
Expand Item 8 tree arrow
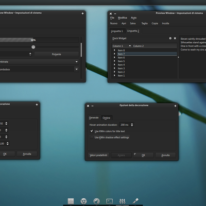pyautogui.click(x=114, y=50)
